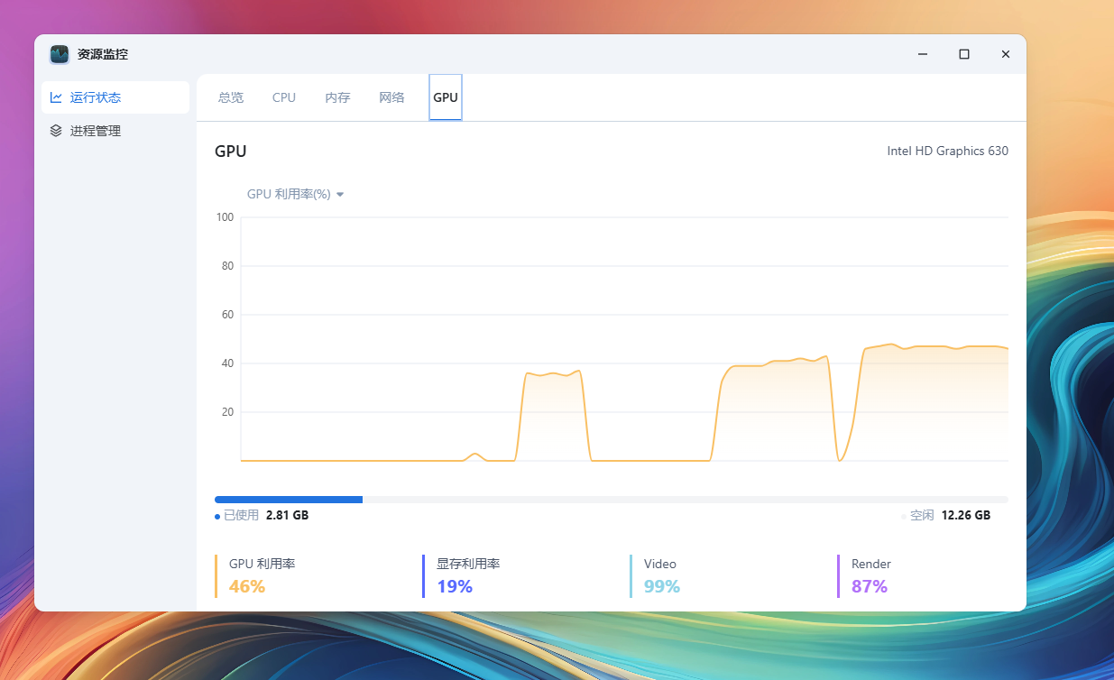Screen dimensions: 1114x680
Task: Click the 12.26 GB free value
Action: 966,515
